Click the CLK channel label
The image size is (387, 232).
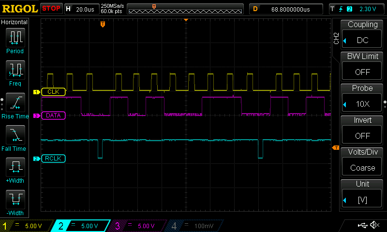[x=54, y=92]
